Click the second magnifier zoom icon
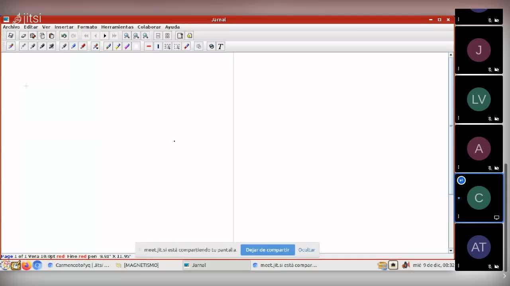 coord(136,36)
